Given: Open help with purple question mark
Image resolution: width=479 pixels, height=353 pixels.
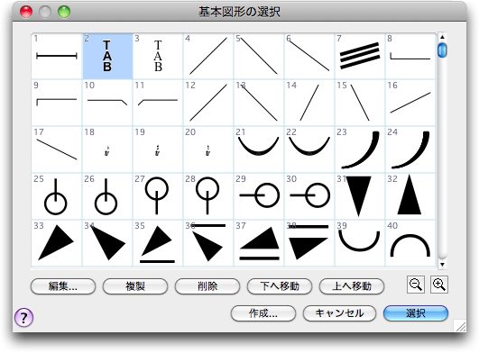Looking at the screenshot, I should tap(23, 317).
